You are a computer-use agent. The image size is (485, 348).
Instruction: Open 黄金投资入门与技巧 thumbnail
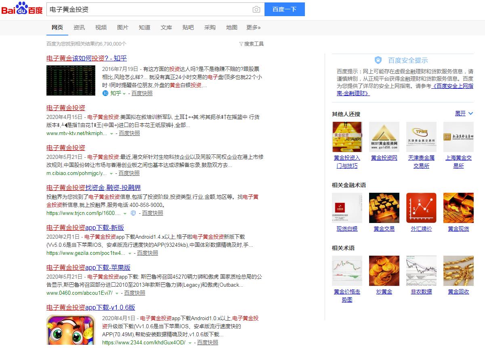point(347,137)
